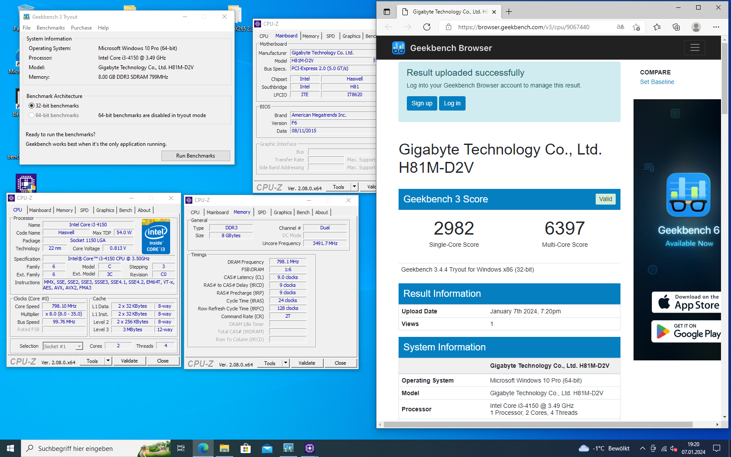Image resolution: width=731 pixels, height=457 pixels.
Task: Select 32-bit benchmarks radio button
Action: tap(31, 106)
